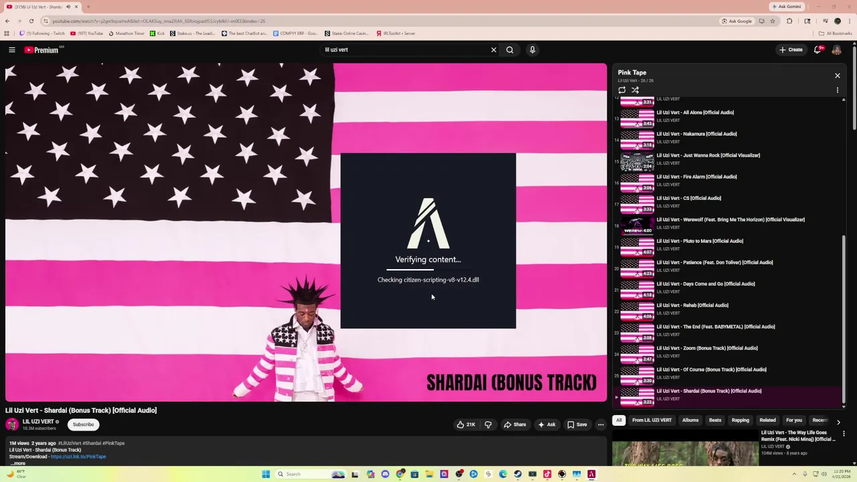857x482 pixels.
Task: Open All Bookmarks folder
Action: coord(836,33)
